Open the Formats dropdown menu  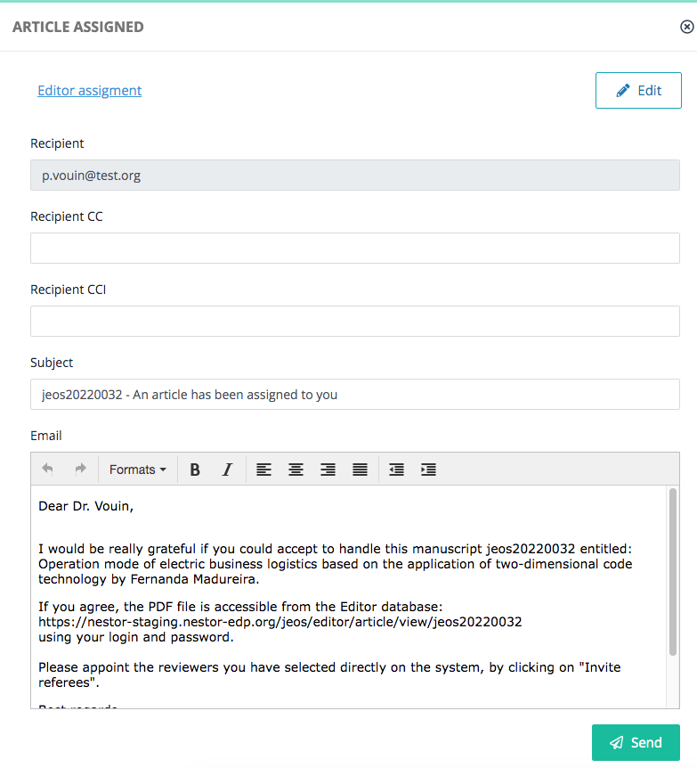(x=138, y=470)
